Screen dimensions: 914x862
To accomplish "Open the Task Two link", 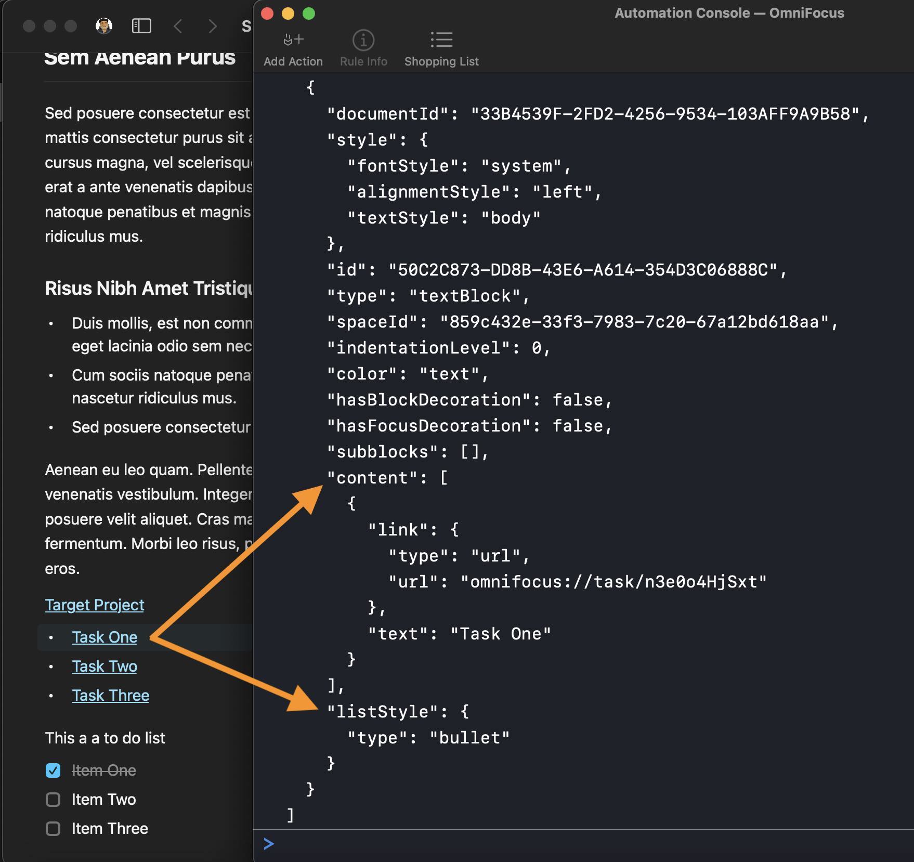I will (105, 666).
